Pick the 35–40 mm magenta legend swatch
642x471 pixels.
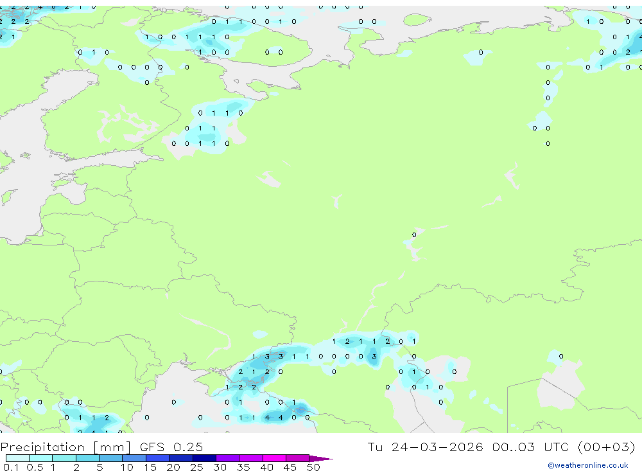pyautogui.click(x=251, y=458)
